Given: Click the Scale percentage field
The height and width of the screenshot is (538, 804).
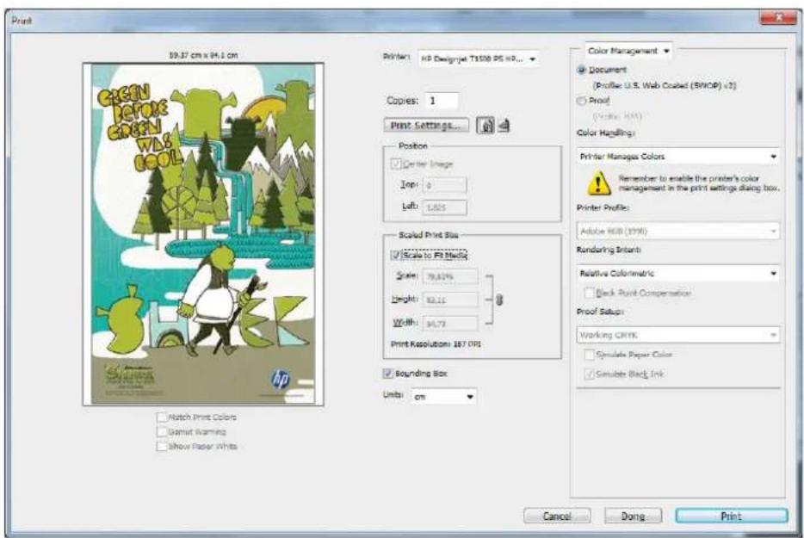Looking at the screenshot, I should coord(450,276).
